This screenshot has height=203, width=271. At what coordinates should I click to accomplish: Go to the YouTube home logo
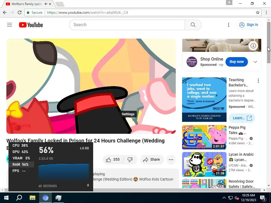tap(31, 25)
